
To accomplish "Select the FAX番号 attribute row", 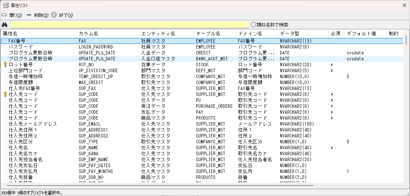I will 202,41.
